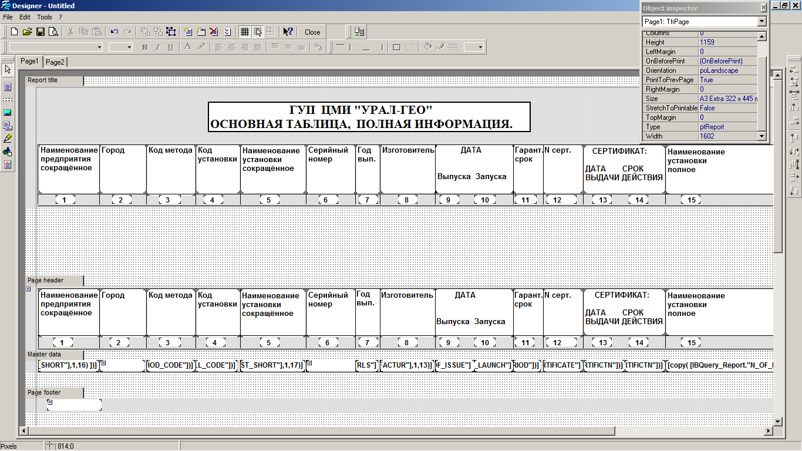Save the report with the floppy disk icon
Image resolution: width=802 pixels, height=451 pixels.
pos(41,32)
